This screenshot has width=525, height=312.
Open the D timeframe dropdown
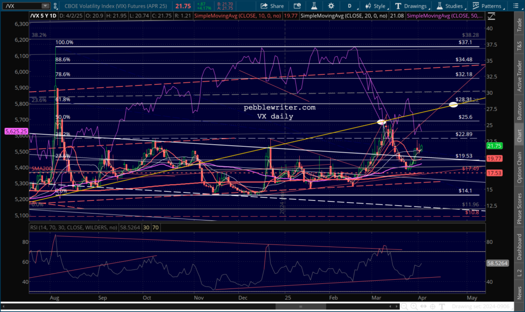pos(351,6)
